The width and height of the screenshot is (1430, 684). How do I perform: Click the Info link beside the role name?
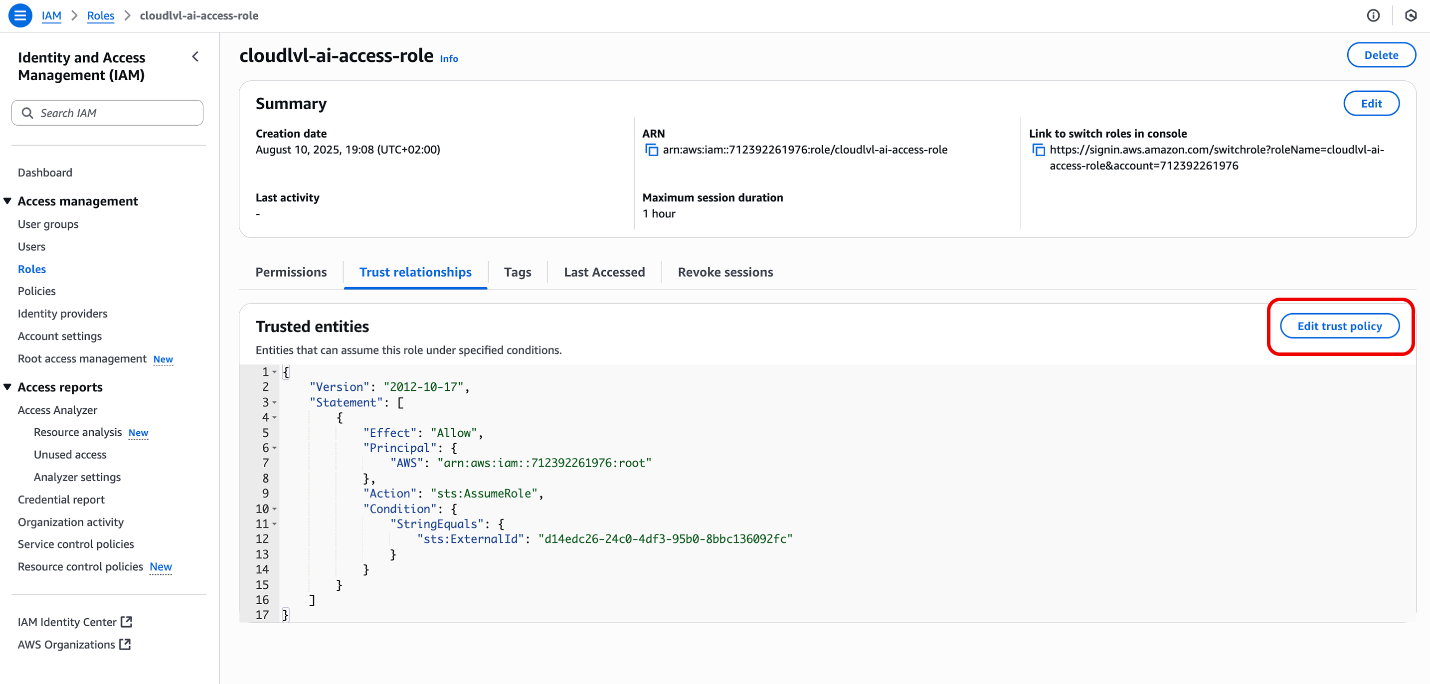(x=449, y=58)
